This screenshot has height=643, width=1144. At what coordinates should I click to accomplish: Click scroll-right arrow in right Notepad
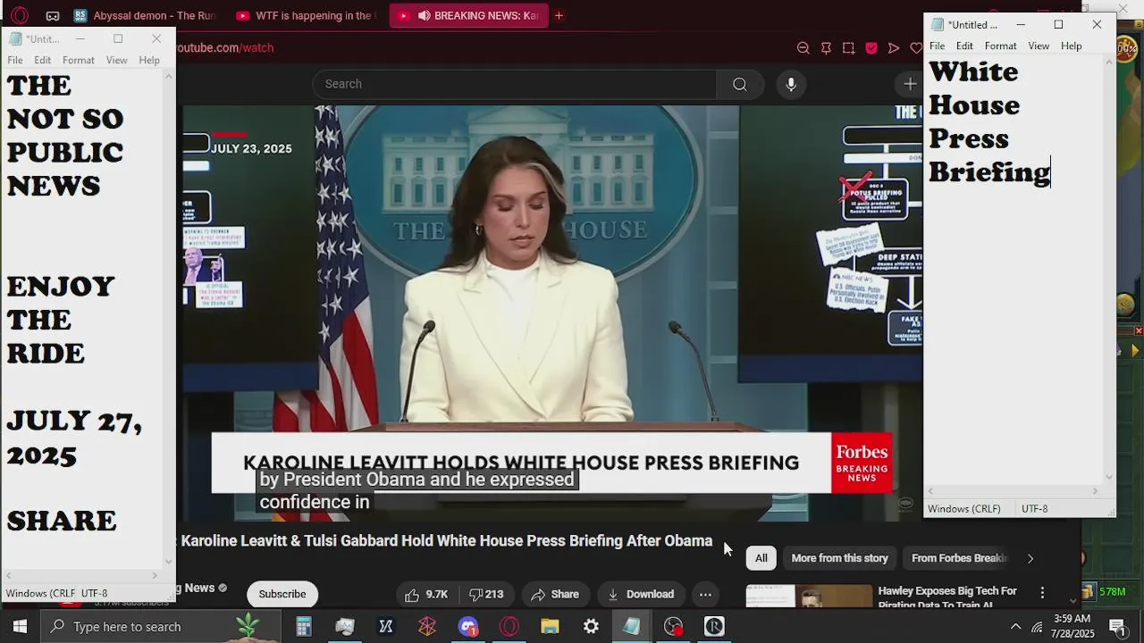[x=1095, y=491]
